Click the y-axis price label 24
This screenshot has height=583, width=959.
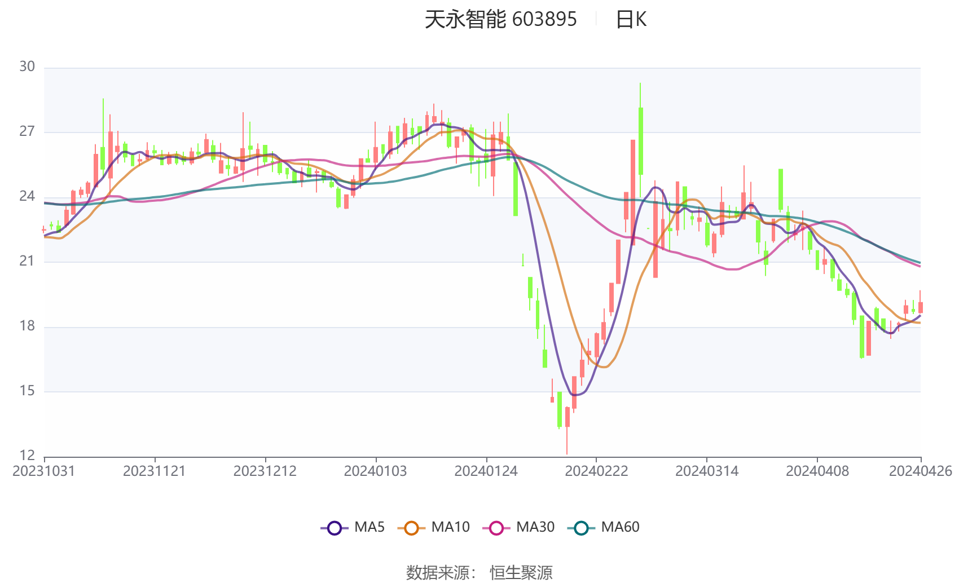point(27,197)
